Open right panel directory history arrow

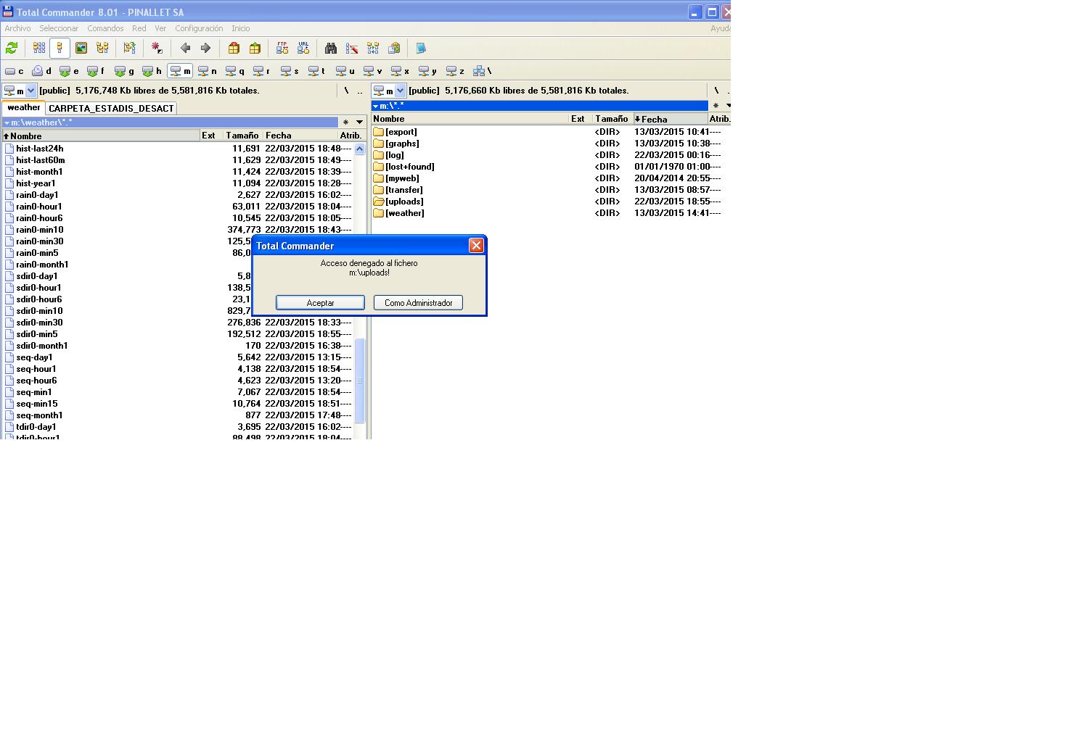(x=727, y=106)
